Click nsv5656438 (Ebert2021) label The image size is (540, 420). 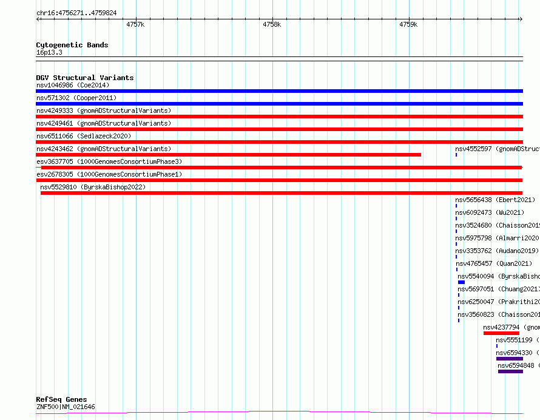(x=495, y=200)
